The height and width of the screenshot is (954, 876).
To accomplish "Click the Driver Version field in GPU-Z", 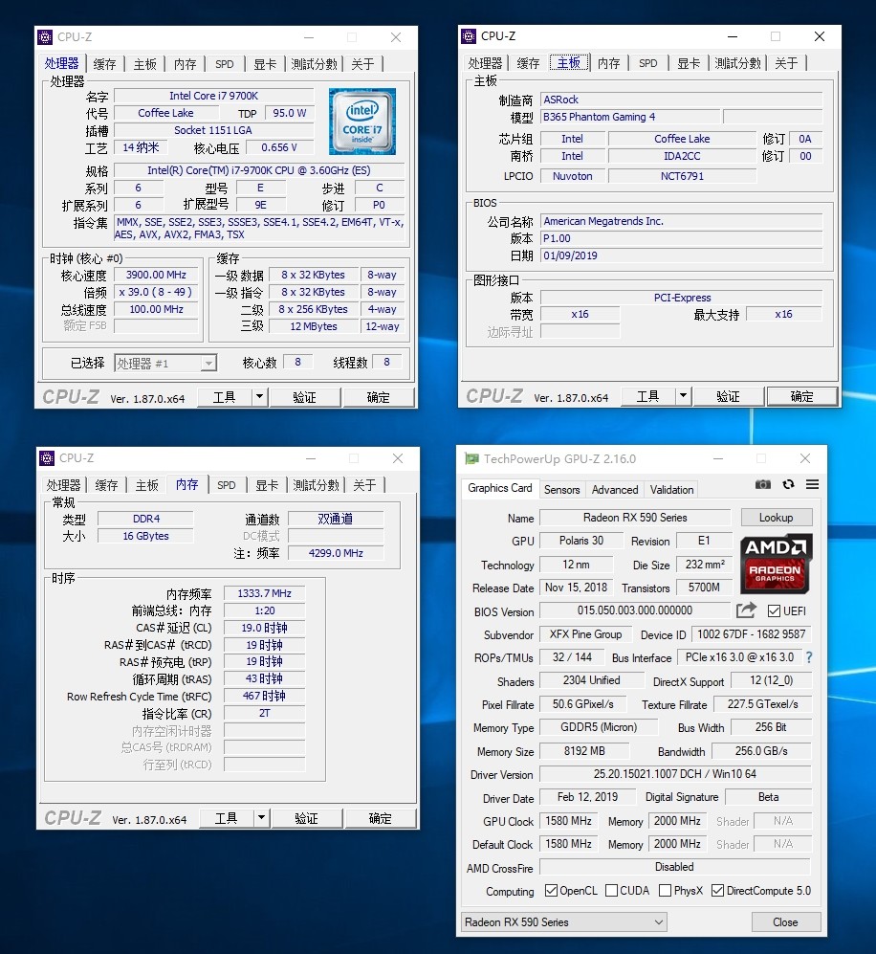I will [675, 774].
